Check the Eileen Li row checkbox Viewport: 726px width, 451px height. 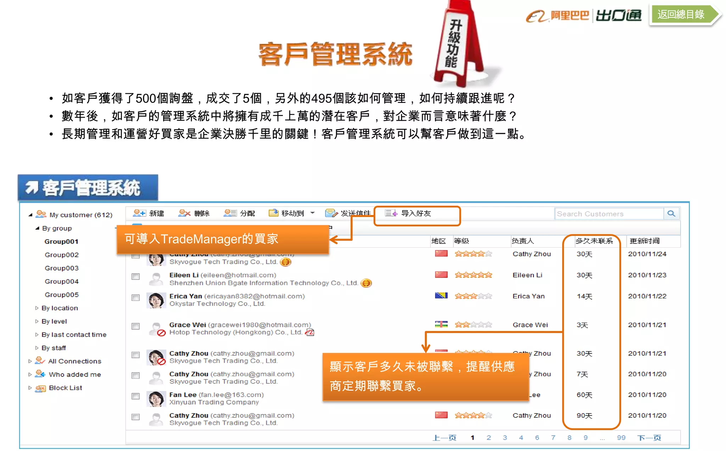coord(135,276)
